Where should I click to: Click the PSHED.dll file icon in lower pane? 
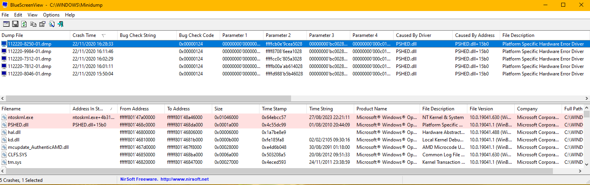[4, 125]
